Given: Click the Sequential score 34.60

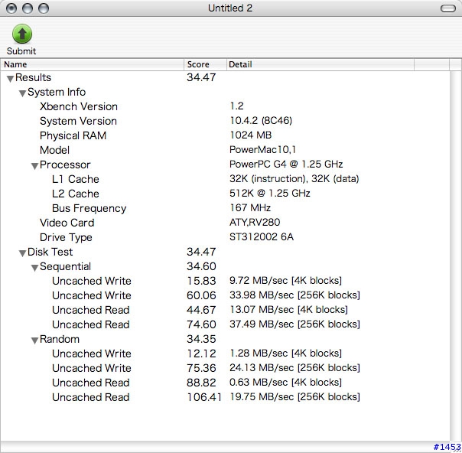Looking at the screenshot, I should [x=201, y=266].
